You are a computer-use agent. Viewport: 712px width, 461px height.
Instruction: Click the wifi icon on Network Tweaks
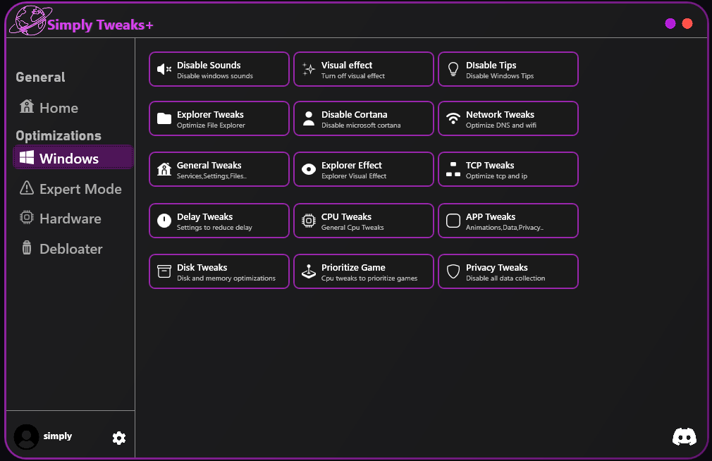click(x=453, y=118)
